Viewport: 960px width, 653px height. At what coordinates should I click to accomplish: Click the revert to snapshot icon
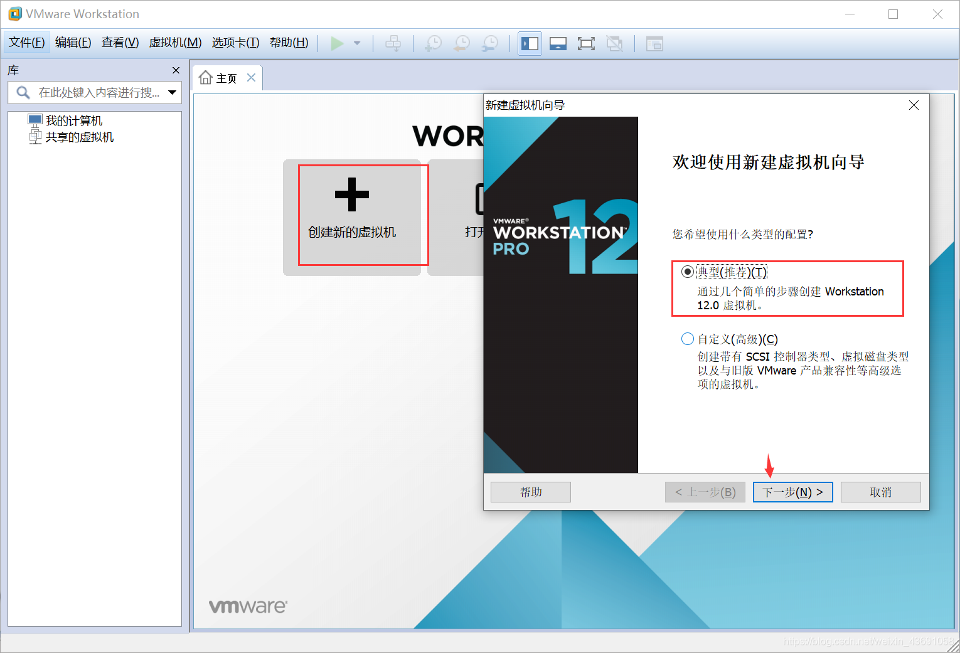tap(462, 43)
